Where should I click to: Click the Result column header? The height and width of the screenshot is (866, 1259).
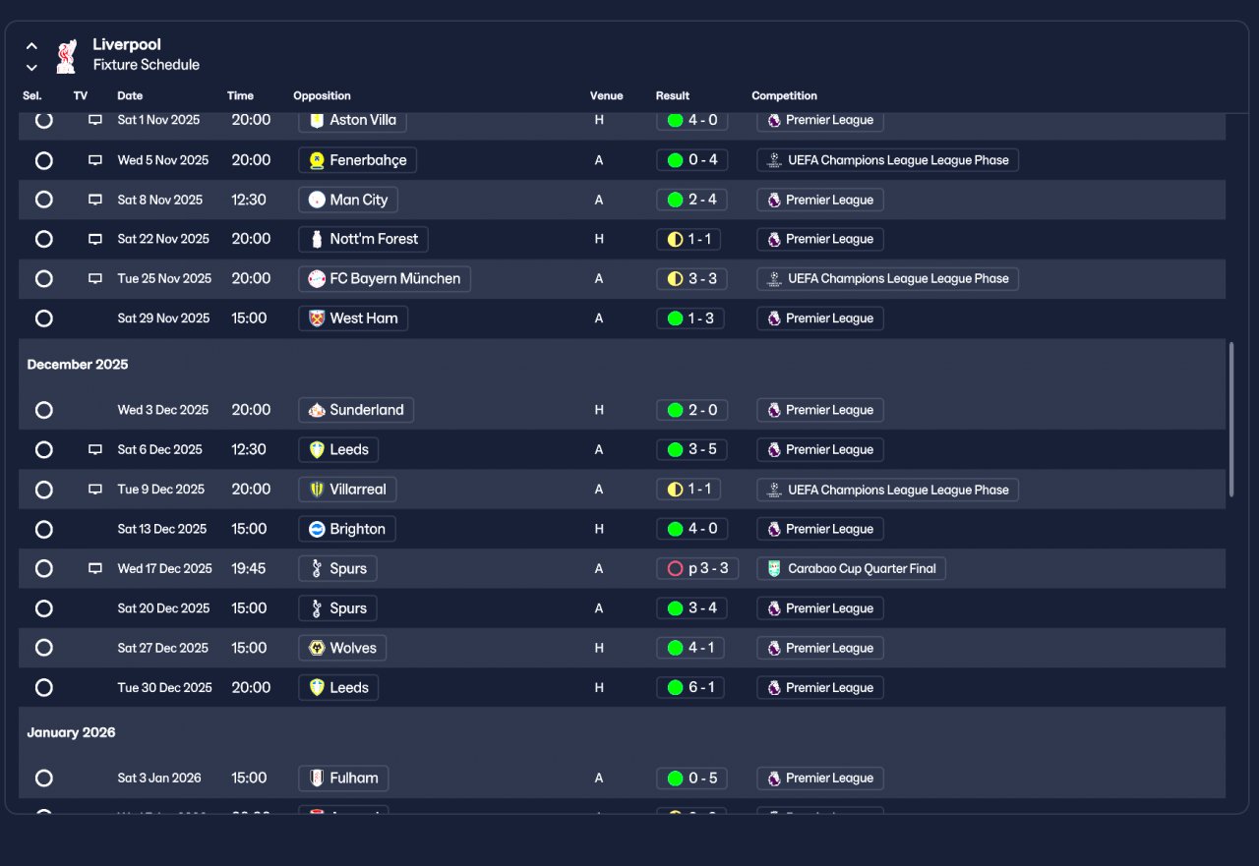(673, 95)
